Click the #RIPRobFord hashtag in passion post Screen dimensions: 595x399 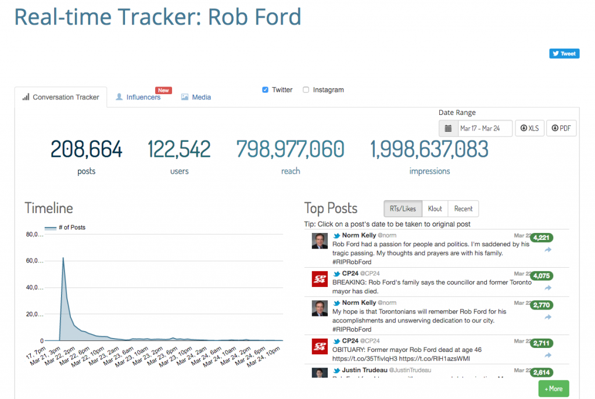(352, 262)
